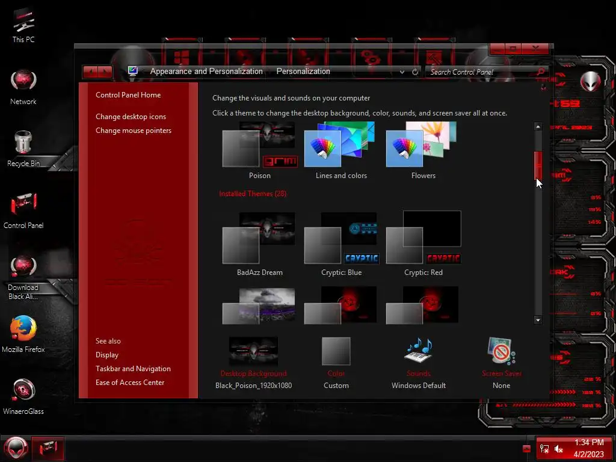This screenshot has width=616, height=462.
Task: Click the Search Control Panel field
Action: tap(481, 72)
